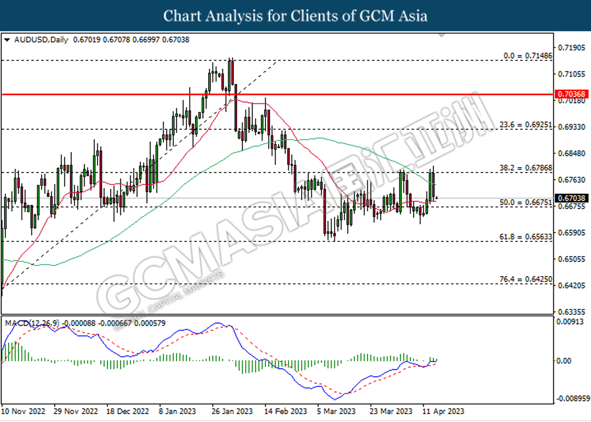Click the Fibonacci label 0.0 = 0.71486
This screenshot has width=591, height=422.
528,56
